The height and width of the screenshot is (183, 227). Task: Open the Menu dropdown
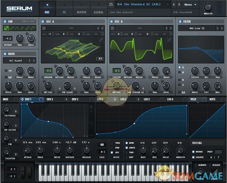click(190, 5)
